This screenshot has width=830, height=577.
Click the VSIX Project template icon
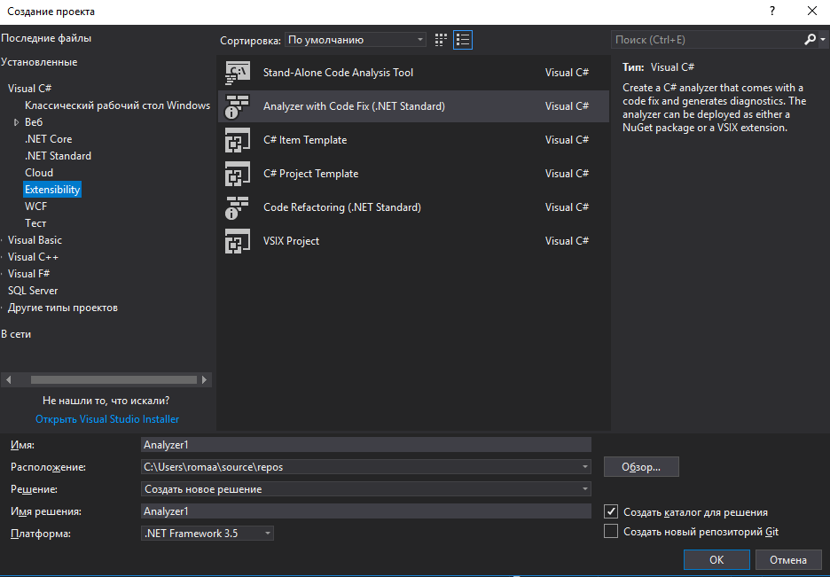point(237,241)
